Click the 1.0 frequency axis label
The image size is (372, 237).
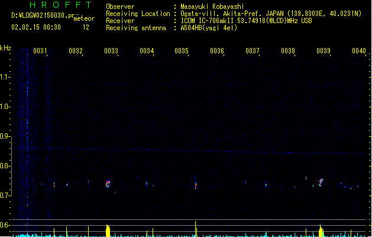coord(5,107)
